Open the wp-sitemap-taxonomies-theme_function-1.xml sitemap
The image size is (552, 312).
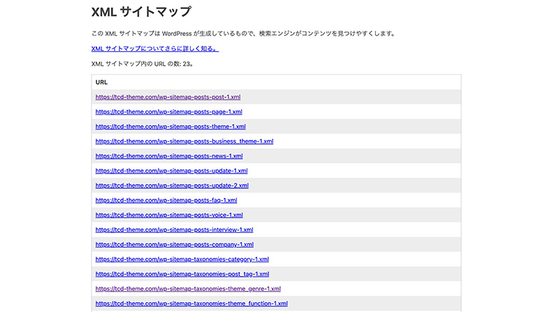point(191,304)
